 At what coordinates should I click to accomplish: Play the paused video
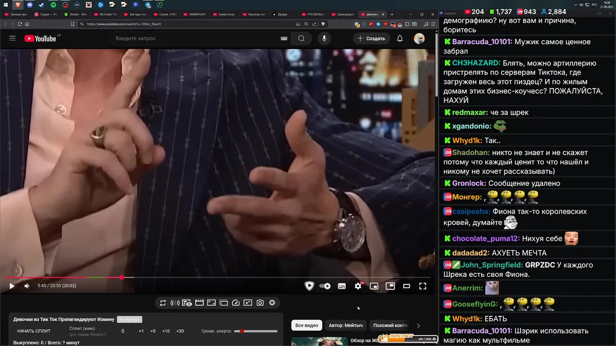[12, 286]
